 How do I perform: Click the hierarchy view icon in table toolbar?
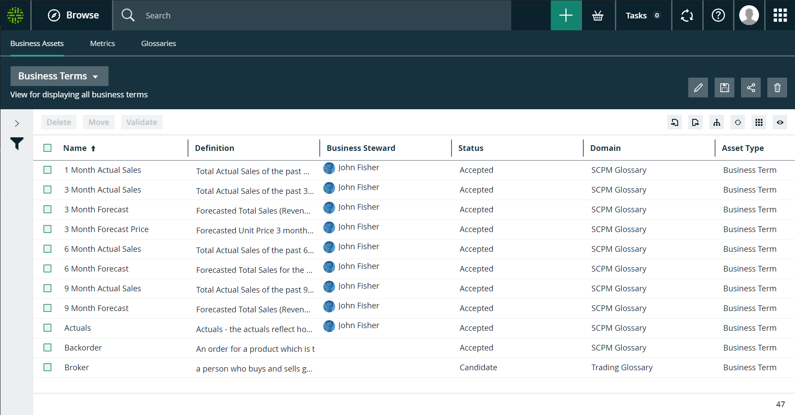[717, 122]
